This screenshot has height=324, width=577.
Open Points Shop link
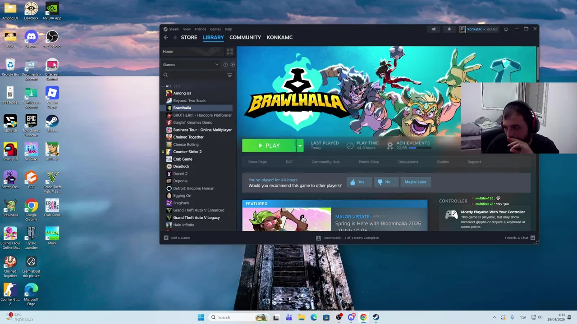tap(369, 162)
